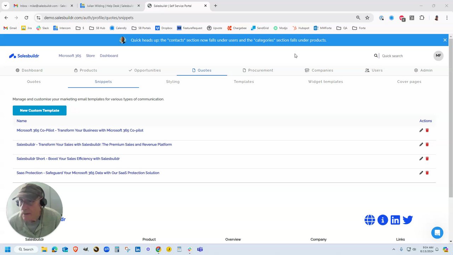453x255 pixels.
Task: Open the Opportunities navigation tab
Action: 144,70
